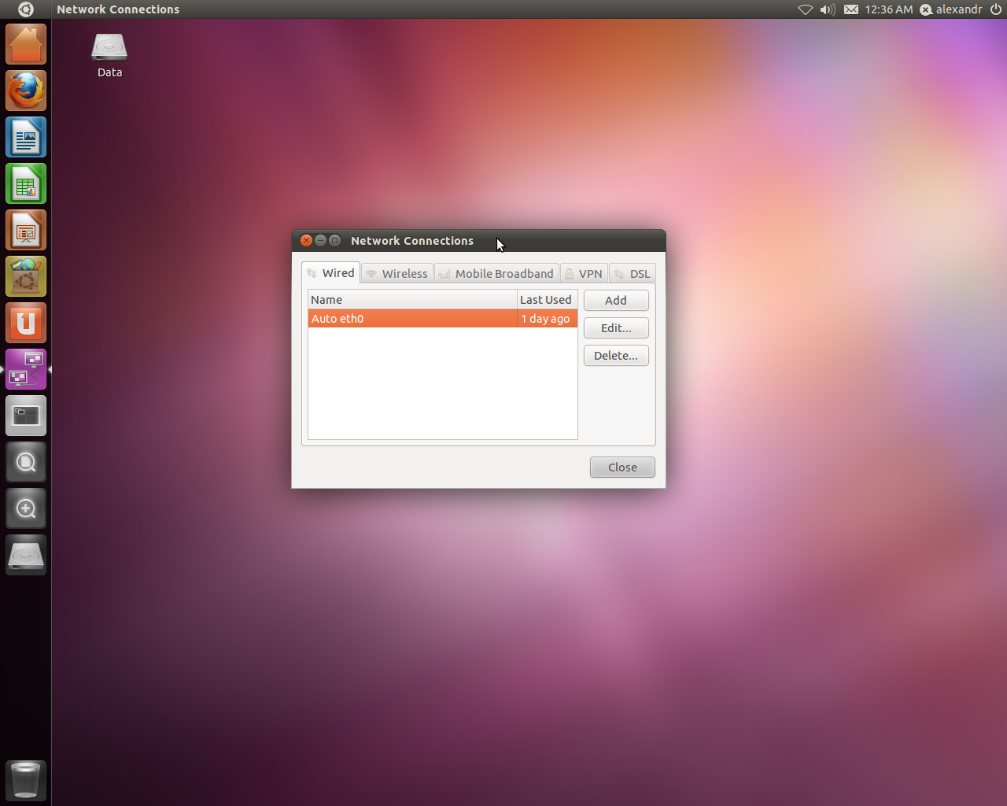Switch to the Wireless tab

397,274
